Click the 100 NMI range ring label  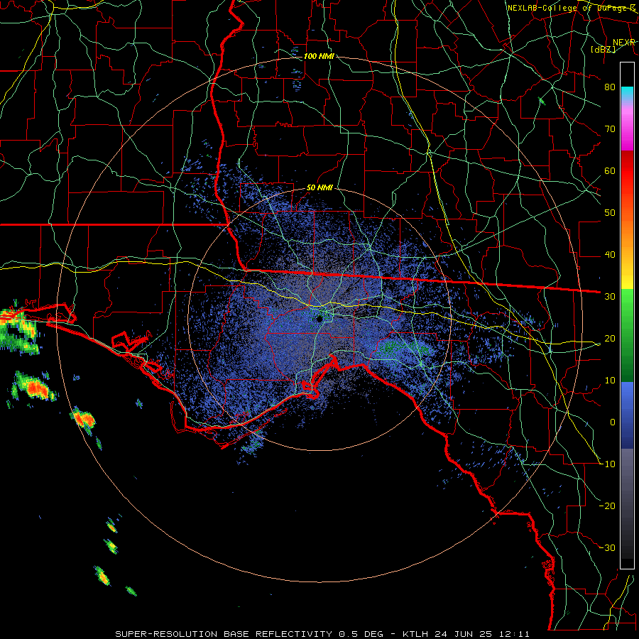[x=319, y=56]
